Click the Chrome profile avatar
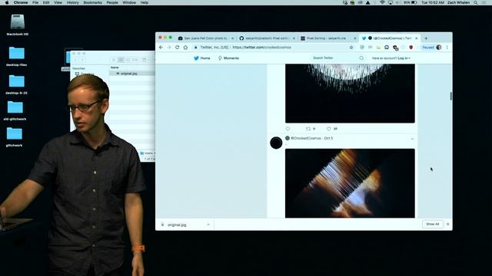 [x=439, y=48]
